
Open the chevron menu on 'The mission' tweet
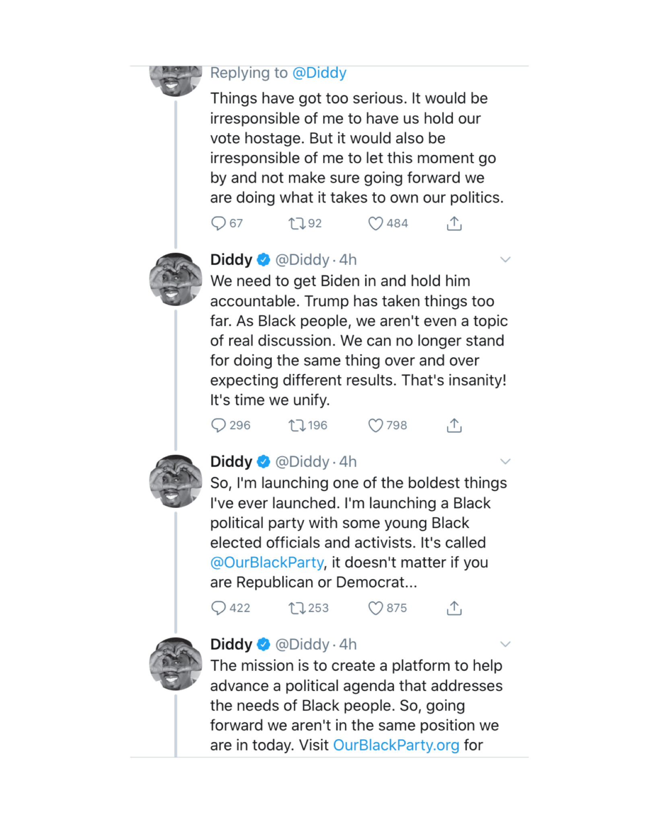pyautogui.click(x=505, y=644)
